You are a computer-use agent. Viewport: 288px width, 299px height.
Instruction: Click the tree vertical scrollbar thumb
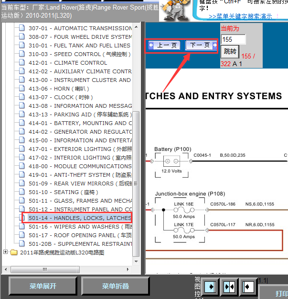coord(136,184)
